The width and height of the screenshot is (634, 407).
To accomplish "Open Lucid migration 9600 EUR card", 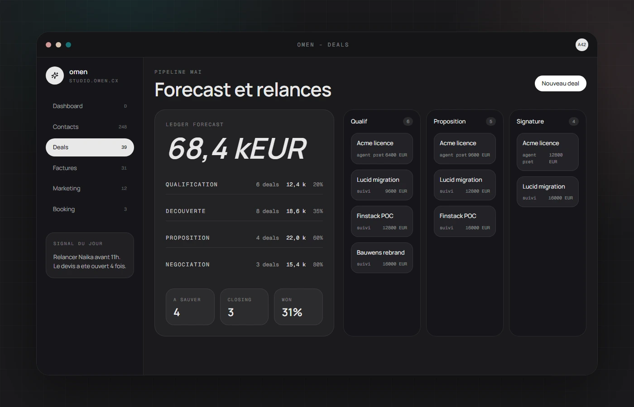I will click(x=382, y=185).
